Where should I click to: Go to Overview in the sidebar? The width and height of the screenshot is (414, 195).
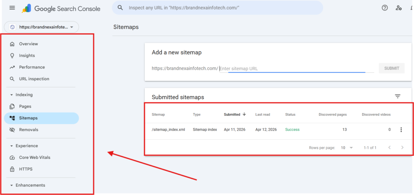[28, 44]
